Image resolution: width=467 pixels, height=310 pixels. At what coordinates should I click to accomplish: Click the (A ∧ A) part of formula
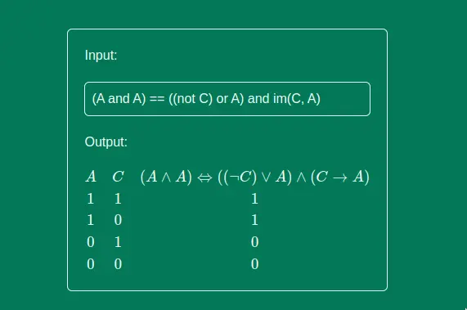[166, 177]
